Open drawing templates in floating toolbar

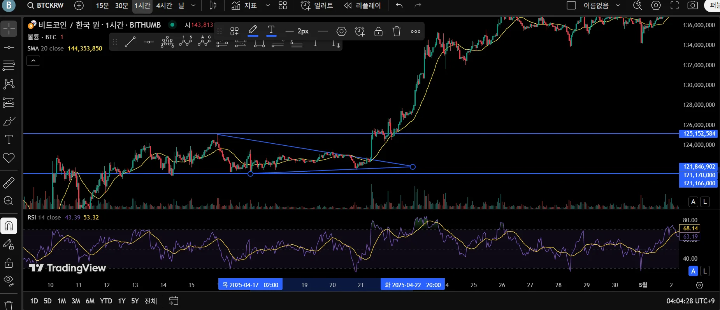click(x=234, y=31)
